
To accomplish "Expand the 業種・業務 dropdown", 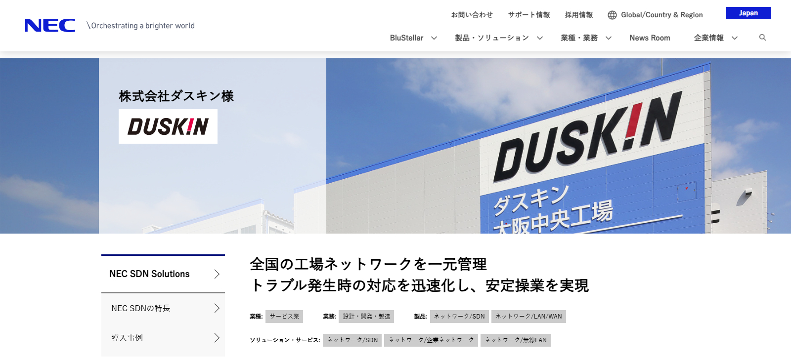I will 609,38.
